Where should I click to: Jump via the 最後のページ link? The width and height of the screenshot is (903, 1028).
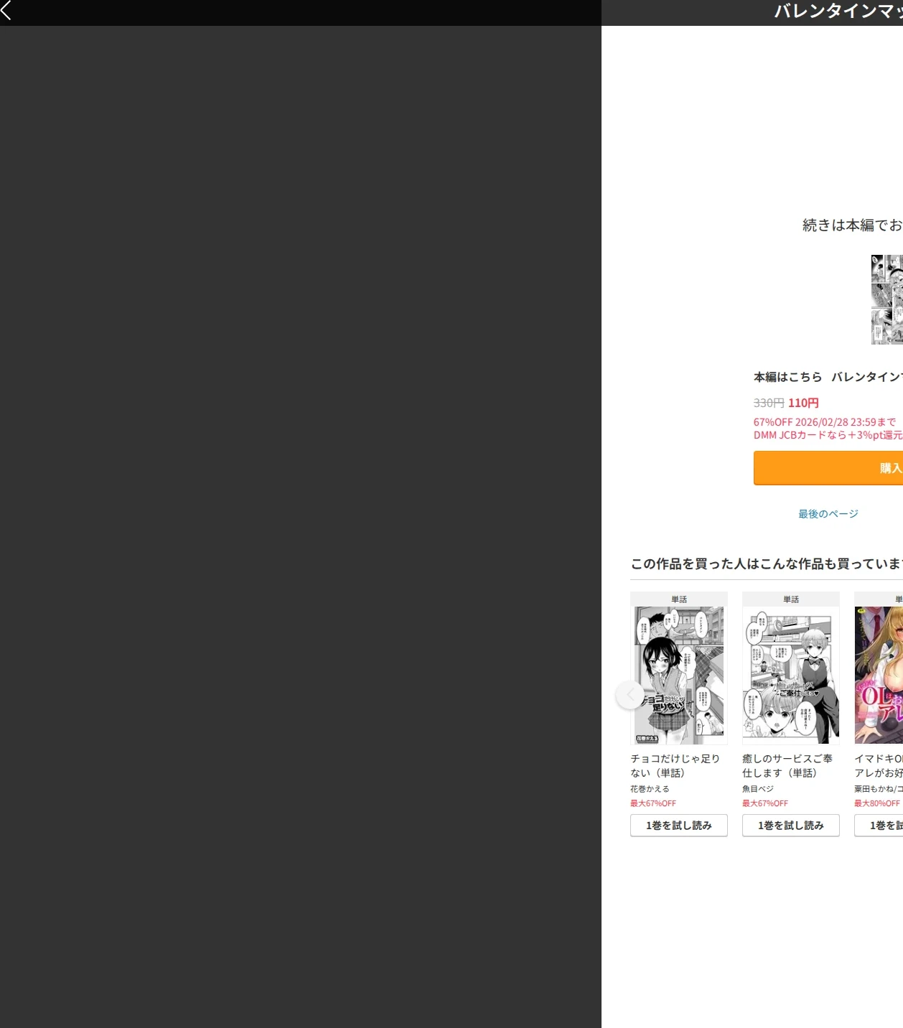828,514
